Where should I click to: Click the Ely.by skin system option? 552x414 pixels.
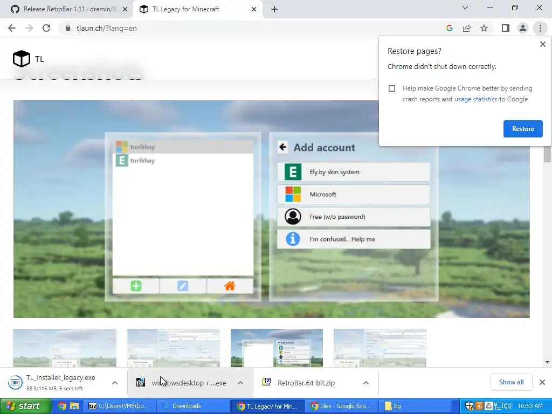pos(354,172)
